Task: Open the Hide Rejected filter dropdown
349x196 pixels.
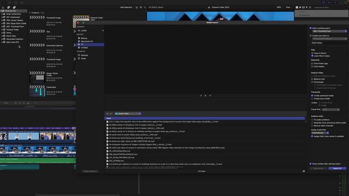Action: (x=127, y=7)
